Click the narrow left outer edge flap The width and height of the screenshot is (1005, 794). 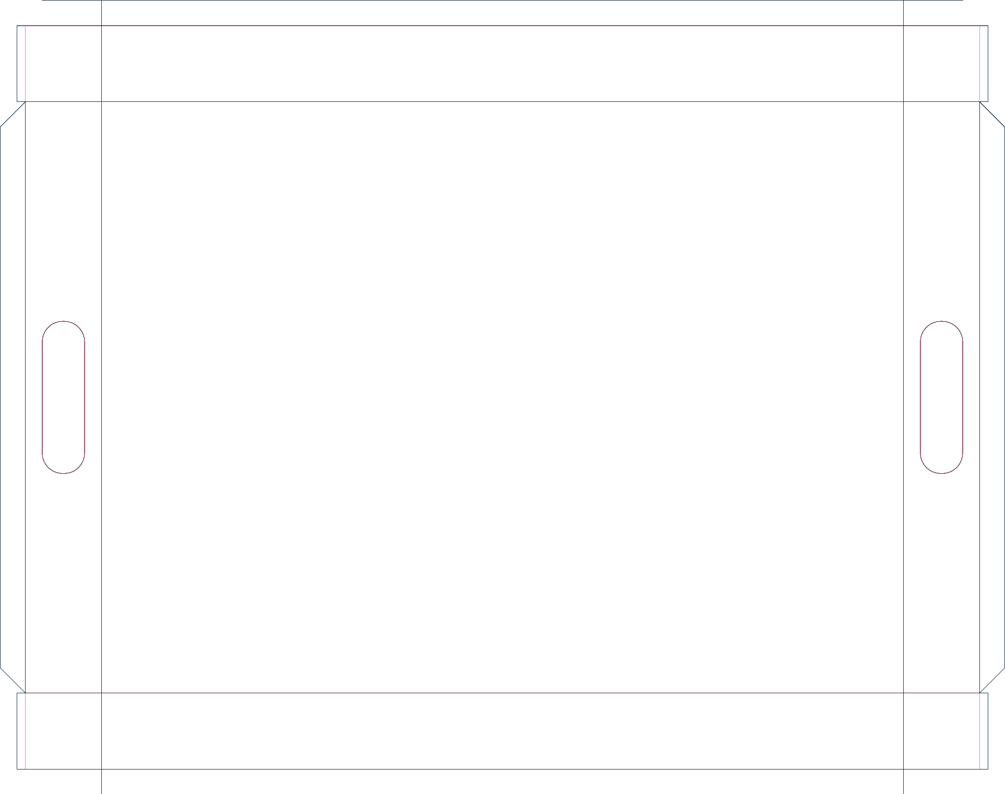(13, 397)
